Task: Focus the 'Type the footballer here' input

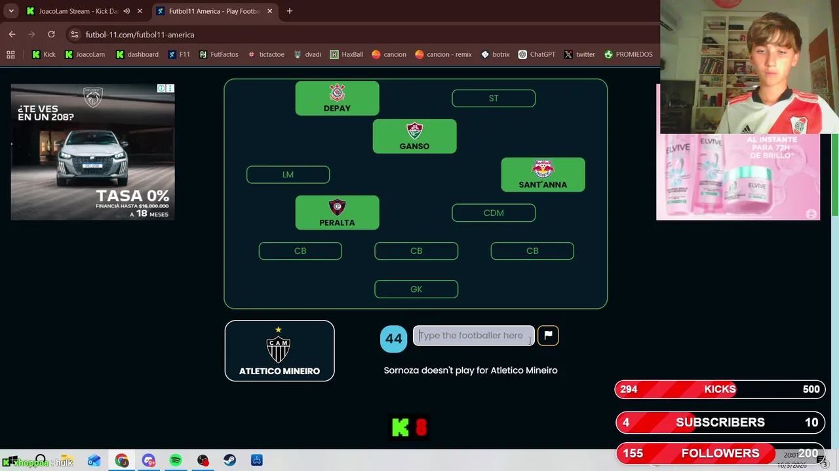Action: coord(473,336)
